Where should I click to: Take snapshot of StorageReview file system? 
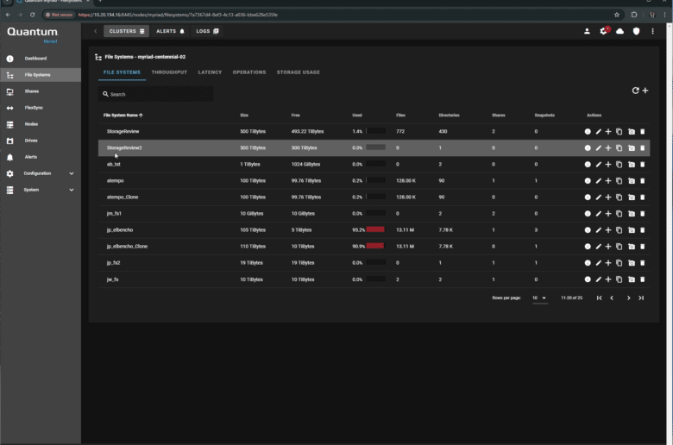pyautogui.click(x=632, y=132)
